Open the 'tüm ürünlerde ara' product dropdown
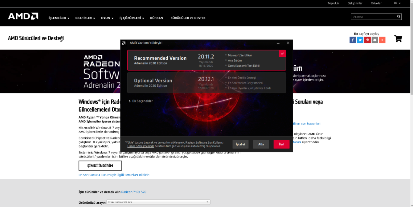The height and width of the screenshot is (207, 413). (x=158, y=202)
